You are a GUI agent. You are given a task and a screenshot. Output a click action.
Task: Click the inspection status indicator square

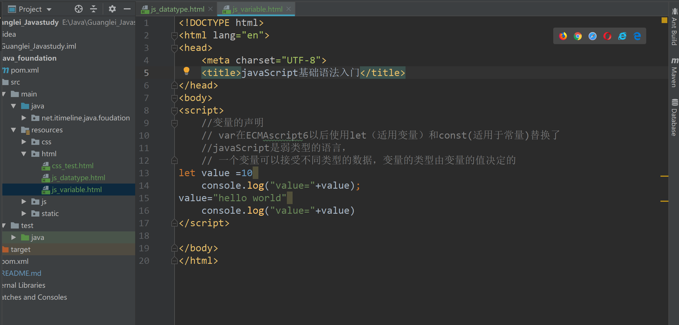664,20
